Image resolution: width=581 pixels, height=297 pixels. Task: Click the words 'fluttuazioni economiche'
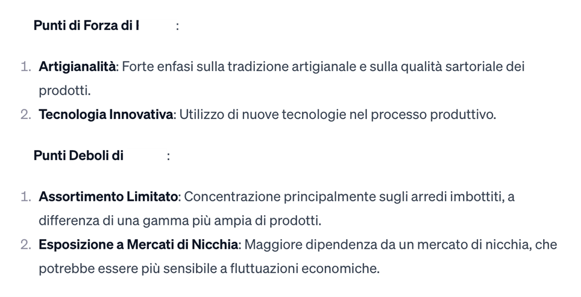point(304,269)
